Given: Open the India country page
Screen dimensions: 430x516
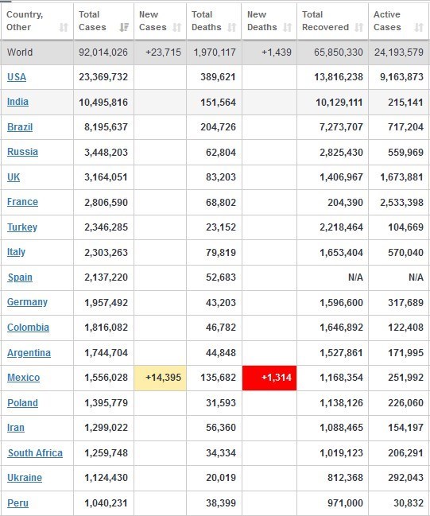Looking at the screenshot, I should click(17, 102).
